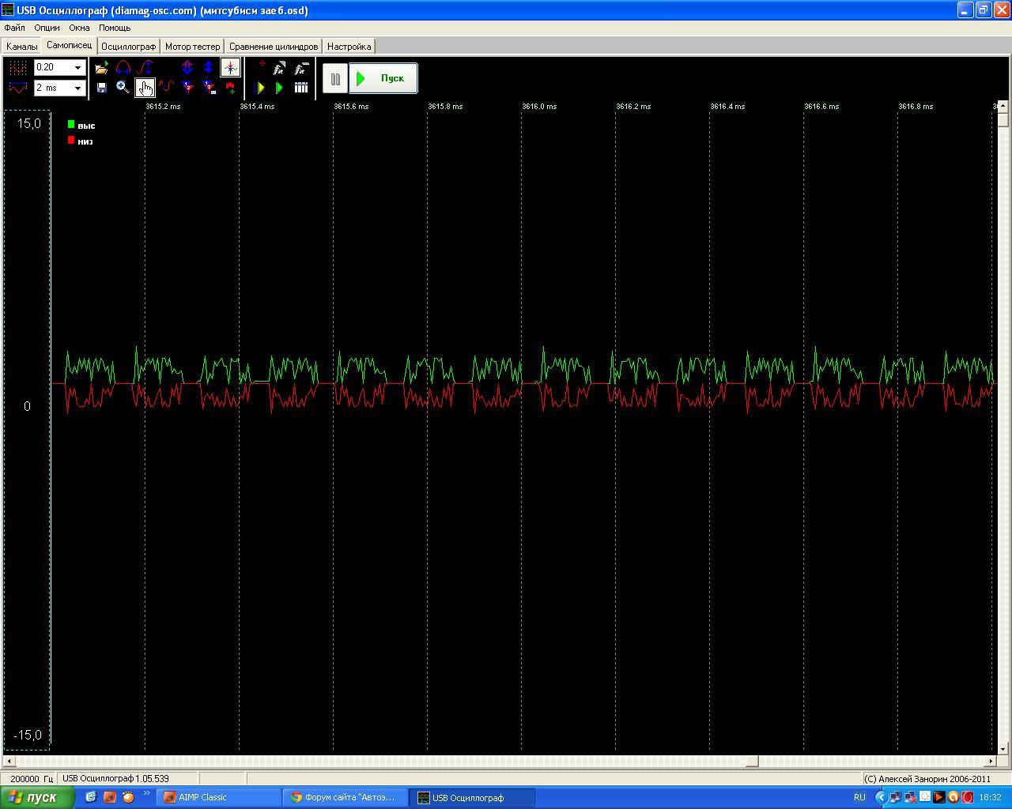
Task: Click the 1-2 channel funnel with box icon
Action: 209,88
